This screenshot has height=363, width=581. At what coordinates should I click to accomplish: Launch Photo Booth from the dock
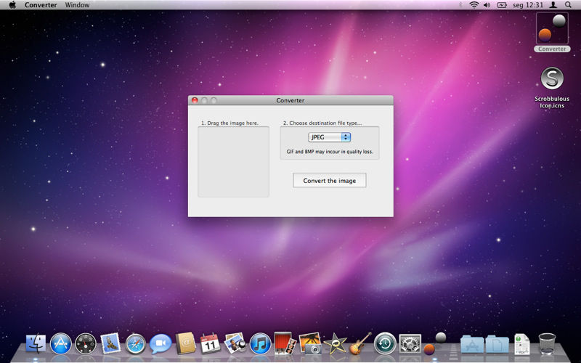tap(285, 343)
